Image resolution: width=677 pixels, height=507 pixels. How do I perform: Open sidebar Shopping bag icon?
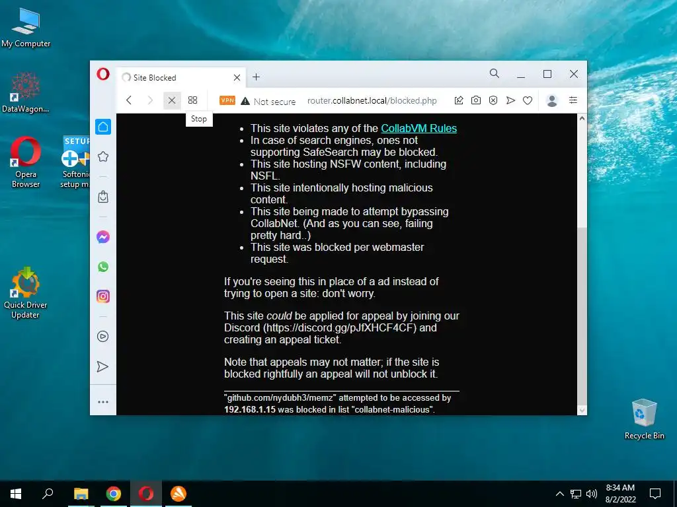[102, 197]
